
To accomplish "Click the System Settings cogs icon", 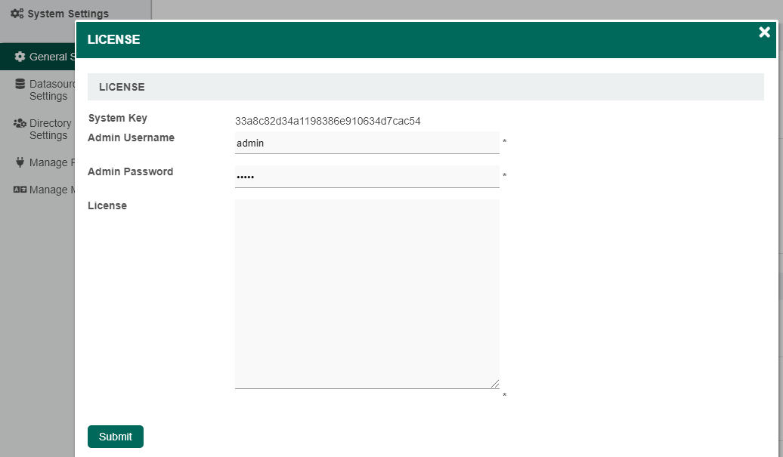I will [17, 14].
